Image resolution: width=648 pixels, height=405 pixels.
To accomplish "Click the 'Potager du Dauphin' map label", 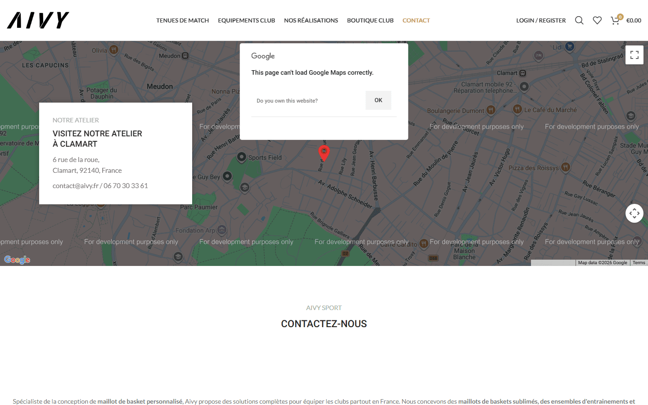I will [x=102, y=93].
